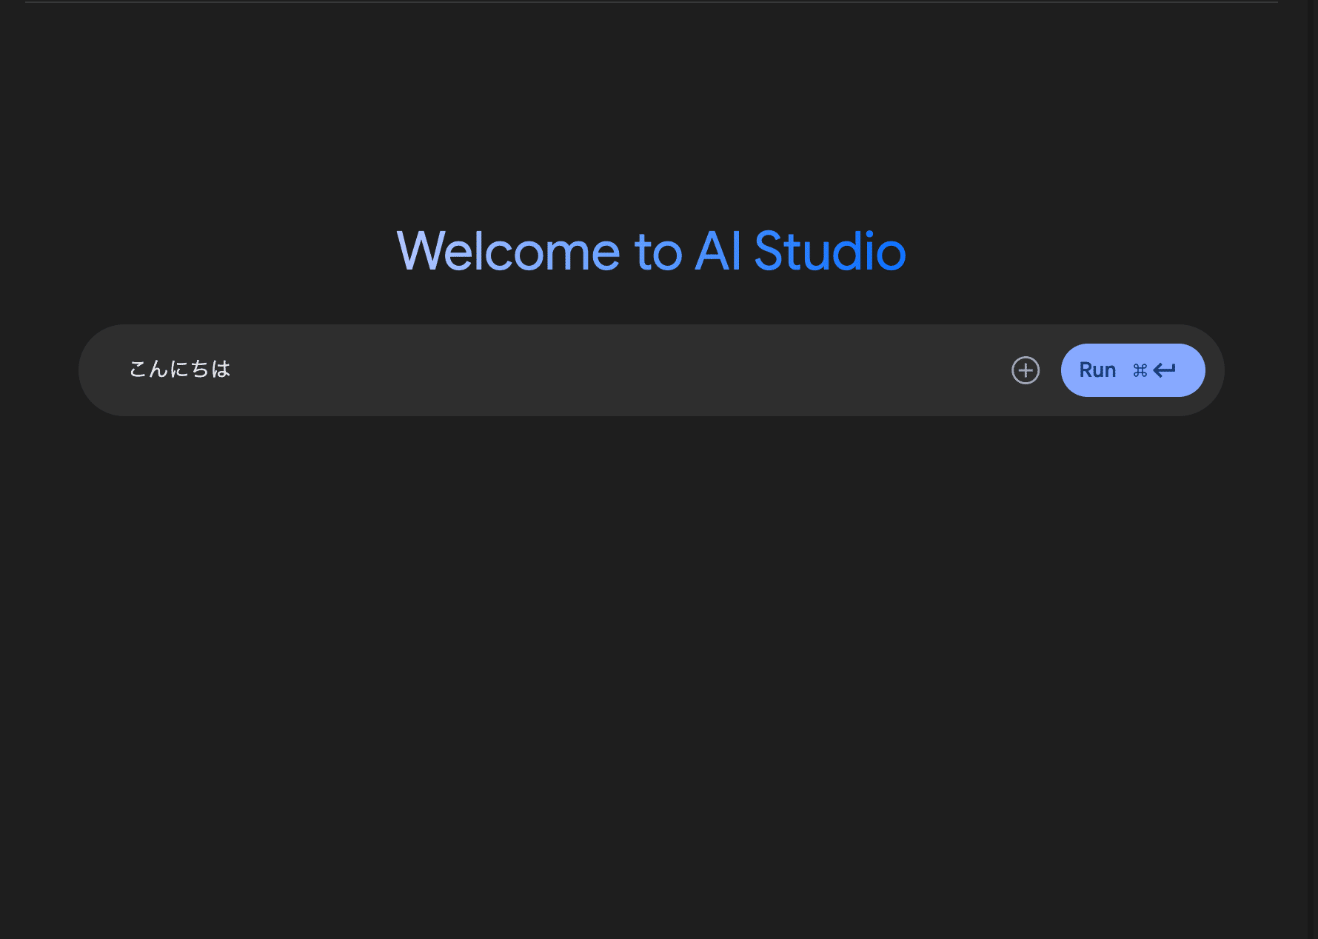1318x939 pixels.
Task: Click the word "Welcome" in the heading
Action: tap(508, 252)
